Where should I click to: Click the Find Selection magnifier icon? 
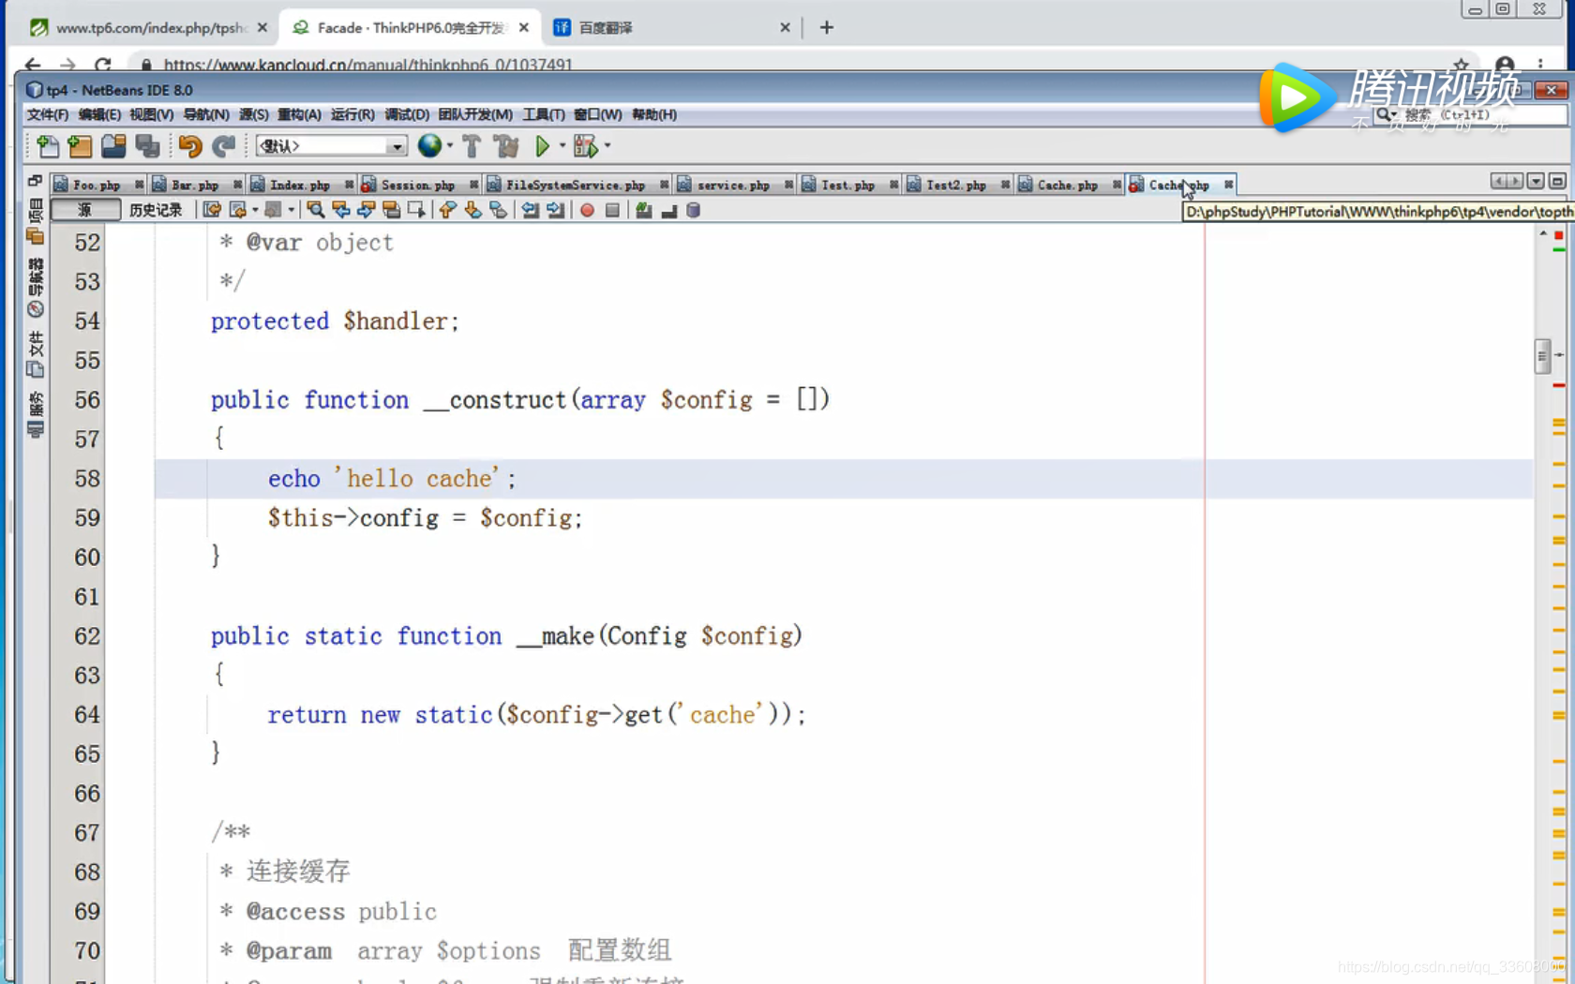315,210
